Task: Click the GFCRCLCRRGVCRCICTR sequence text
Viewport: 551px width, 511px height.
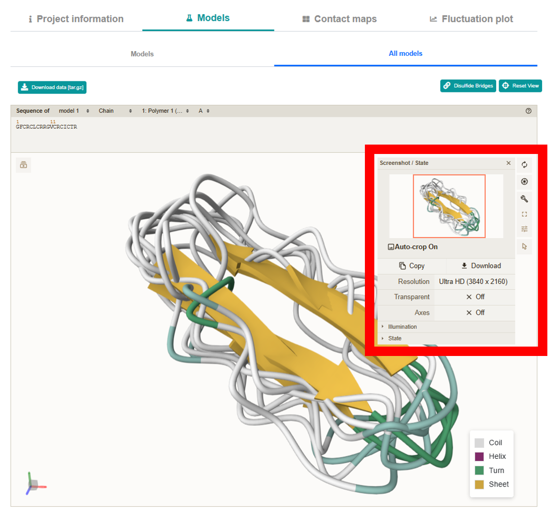Action: pyautogui.click(x=47, y=127)
